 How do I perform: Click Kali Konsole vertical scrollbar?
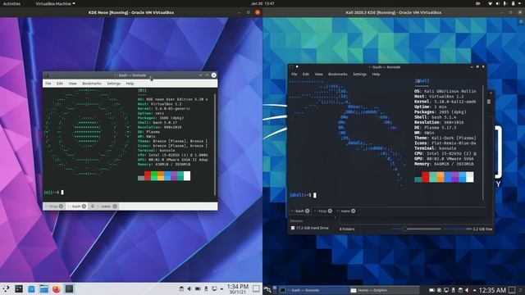[x=483, y=143]
